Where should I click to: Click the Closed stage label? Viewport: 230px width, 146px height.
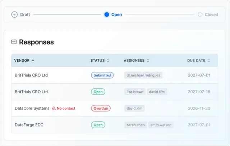click(211, 14)
